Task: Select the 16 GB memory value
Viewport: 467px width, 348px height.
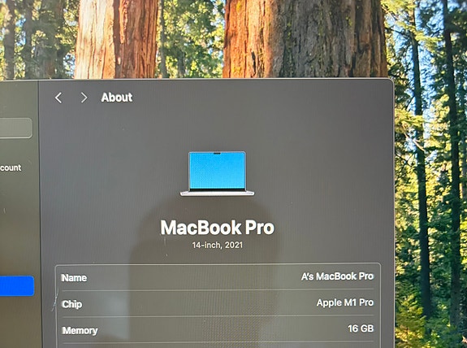Action: click(x=361, y=328)
